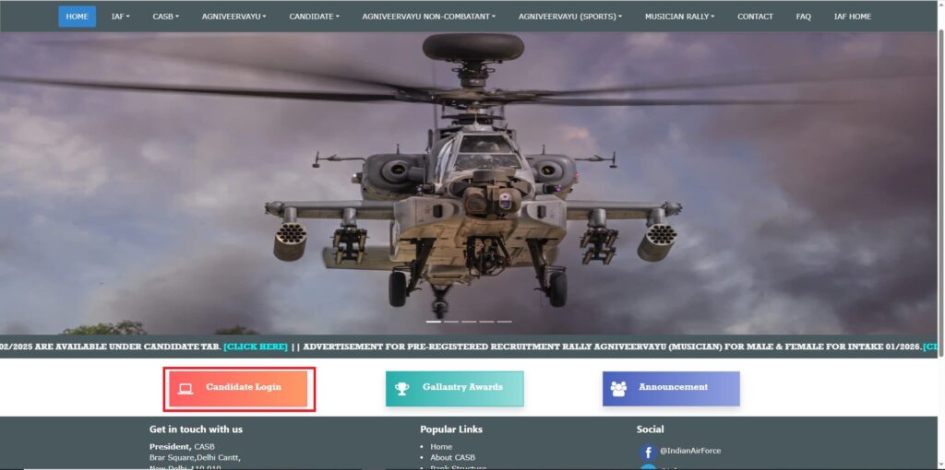This screenshot has height=470, width=945.
Task: Select the first carousel slide indicator
Action: pos(434,322)
